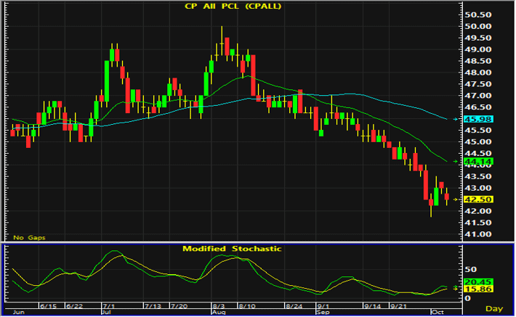Click the Day timeframe label
The image size is (516, 317).
point(494,309)
